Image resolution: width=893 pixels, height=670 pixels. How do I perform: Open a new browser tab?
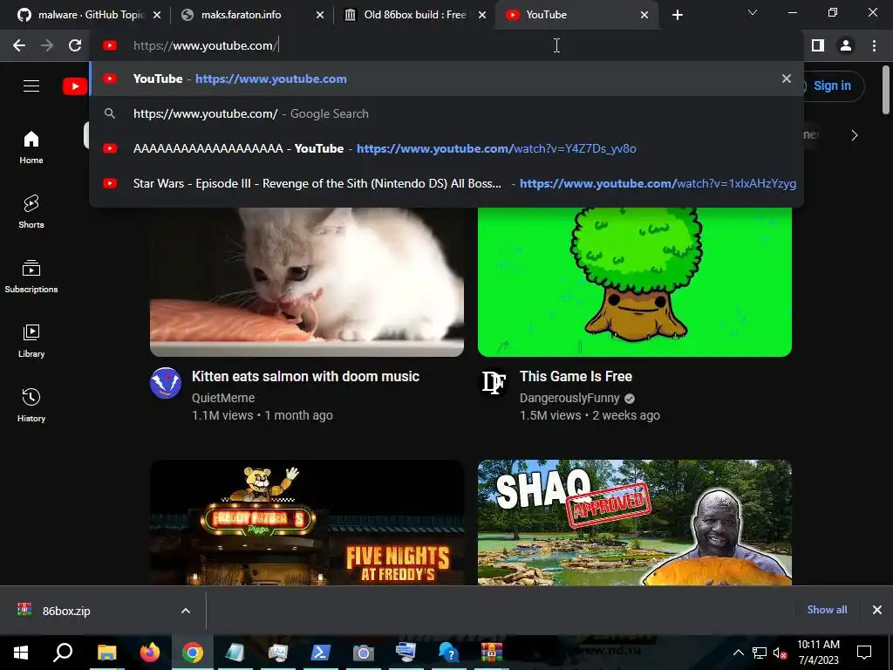[677, 15]
